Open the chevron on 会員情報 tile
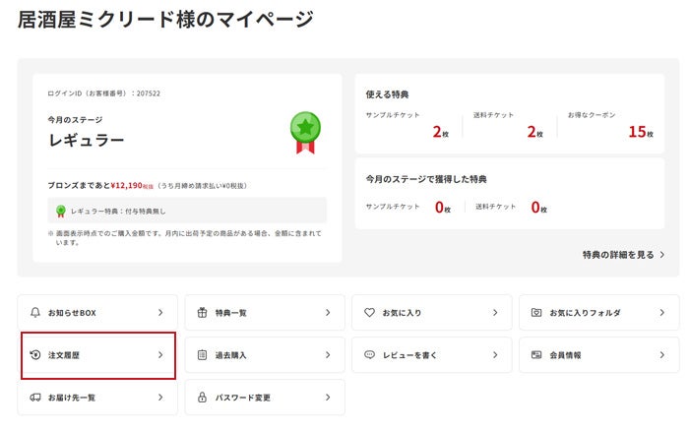689x431 pixels. (x=661, y=354)
